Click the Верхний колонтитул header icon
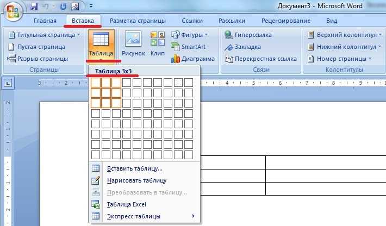This screenshot has width=386, height=226. point(310,35)
